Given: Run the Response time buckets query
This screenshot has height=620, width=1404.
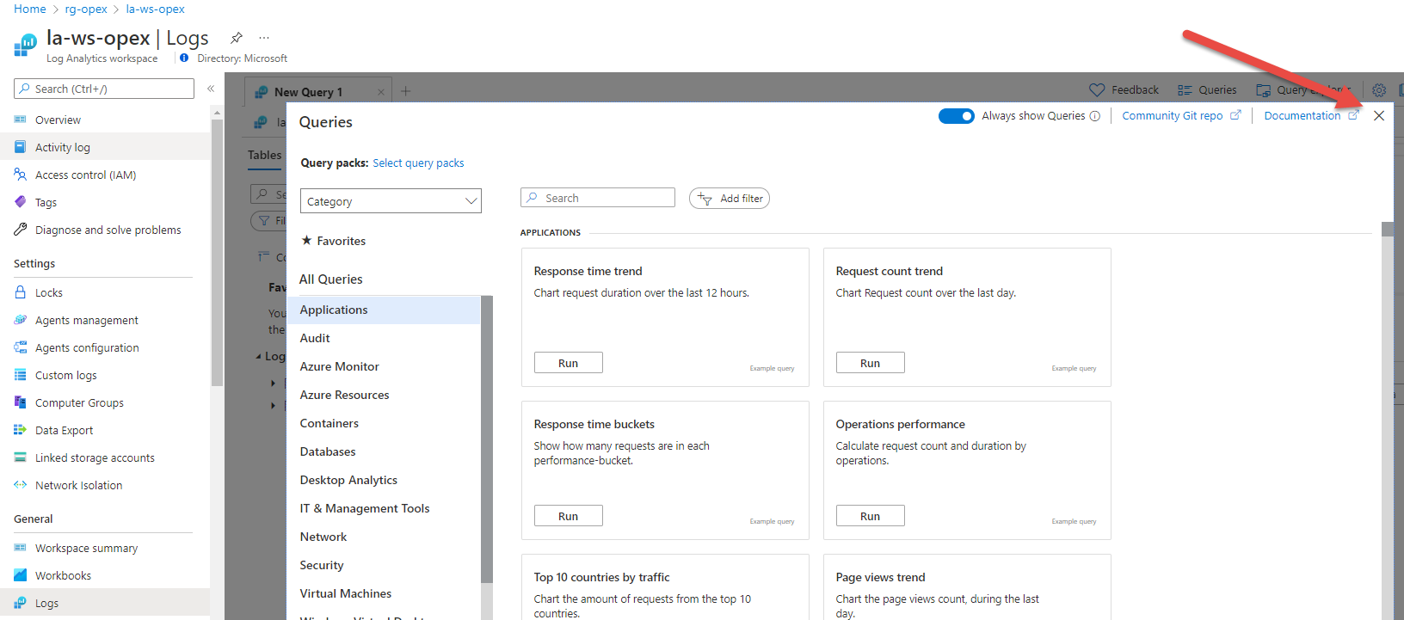Looking at the screenshot, I should [x=568, y=516].
